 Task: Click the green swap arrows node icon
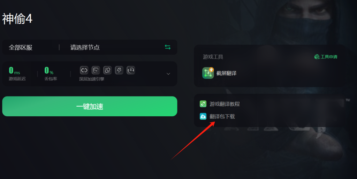pos(168,47)
